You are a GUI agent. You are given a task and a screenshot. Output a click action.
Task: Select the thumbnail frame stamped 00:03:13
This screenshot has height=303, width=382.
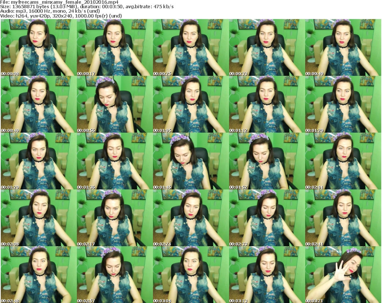[x=267, y=275]
